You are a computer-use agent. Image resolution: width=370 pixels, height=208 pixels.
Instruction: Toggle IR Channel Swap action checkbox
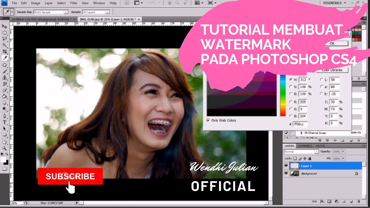coord(286,133)
